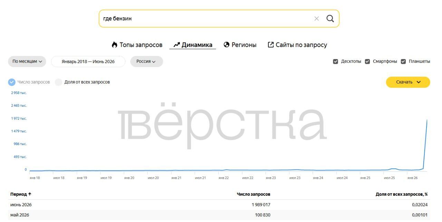Open the Регионы tab

[x=240, y=45]
